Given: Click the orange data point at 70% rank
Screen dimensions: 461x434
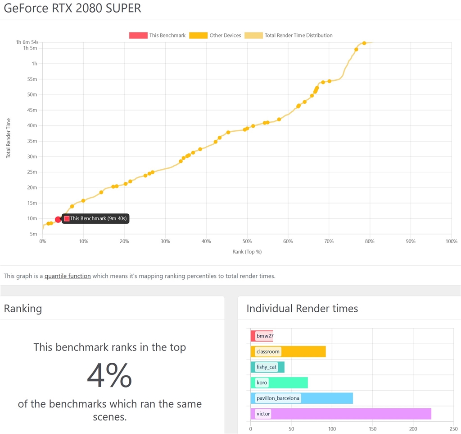Looking at the screenshot, I should tap(330, 81).
